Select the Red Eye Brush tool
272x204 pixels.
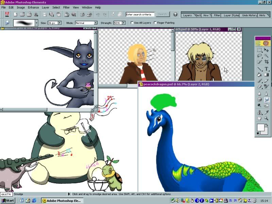tap(266, 86)
